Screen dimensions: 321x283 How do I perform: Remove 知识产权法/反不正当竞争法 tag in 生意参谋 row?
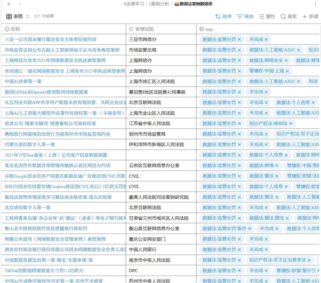(x=309, y=260)
